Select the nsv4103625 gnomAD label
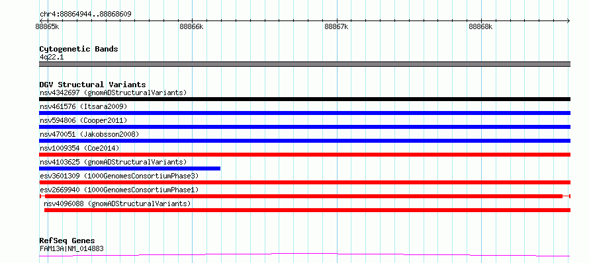Viewport: 589px width, 263px height. (x=113, y=162)
